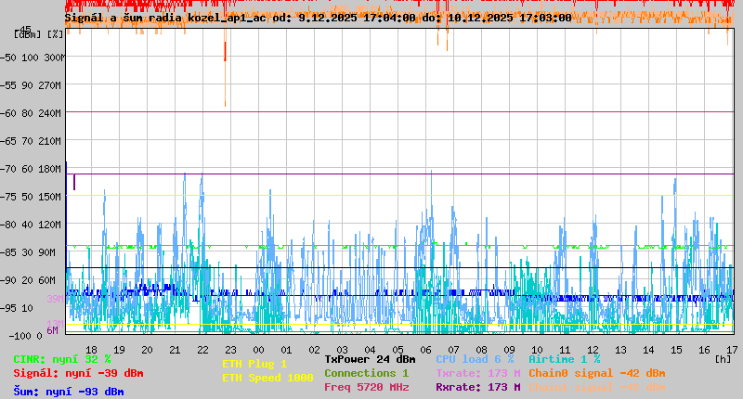The height and width of the screenshot is (399, 743).
Task: Click the Connections 1 legend entry
Action: click(x=366, y=373)
